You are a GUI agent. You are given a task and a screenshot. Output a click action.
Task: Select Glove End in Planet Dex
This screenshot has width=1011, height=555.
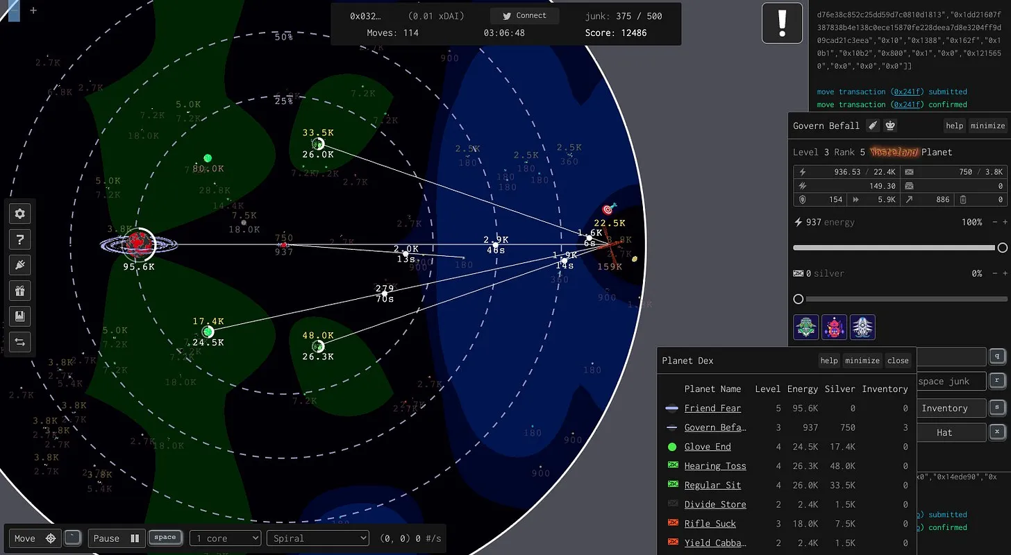pos(707,447)
